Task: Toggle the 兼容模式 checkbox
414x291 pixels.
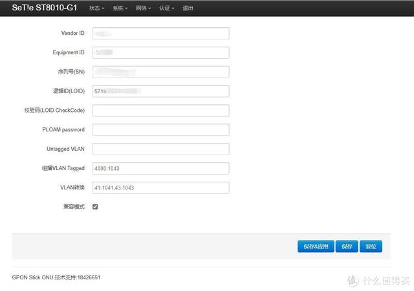Action: (x=95, y=207)
